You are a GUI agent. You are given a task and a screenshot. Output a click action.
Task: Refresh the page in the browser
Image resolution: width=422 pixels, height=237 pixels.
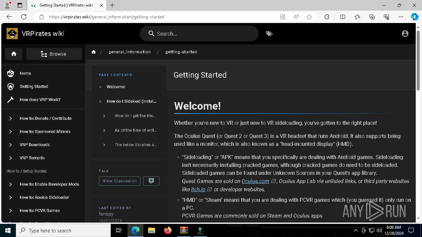coord(24,17)
